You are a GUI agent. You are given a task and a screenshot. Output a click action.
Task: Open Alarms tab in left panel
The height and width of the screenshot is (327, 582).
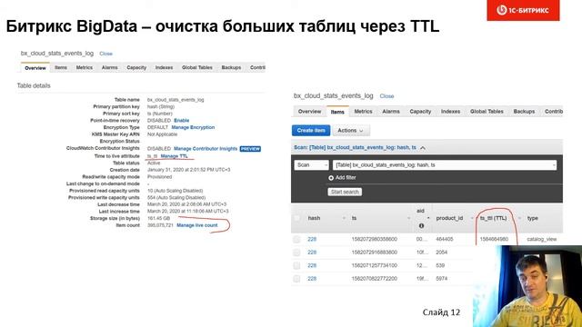(x=109, y=67)
